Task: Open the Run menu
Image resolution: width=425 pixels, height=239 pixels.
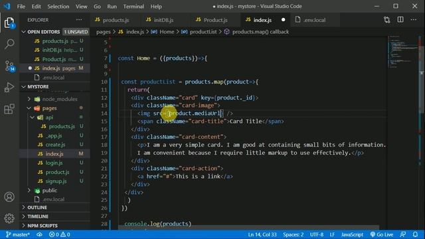Action: point(112,6)
